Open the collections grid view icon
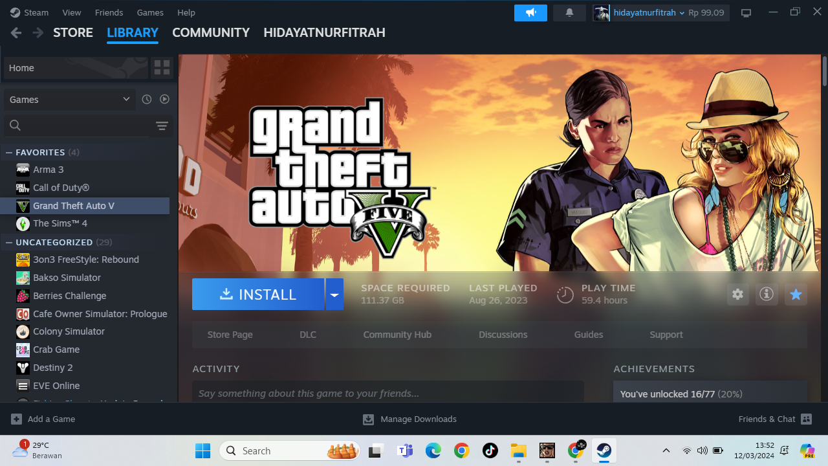828x466 pixels. [162, 68]
